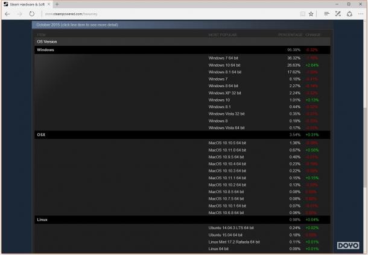Open reading view book icon
Viewport: 368px width, 255px height.
[x=303, y=14]
